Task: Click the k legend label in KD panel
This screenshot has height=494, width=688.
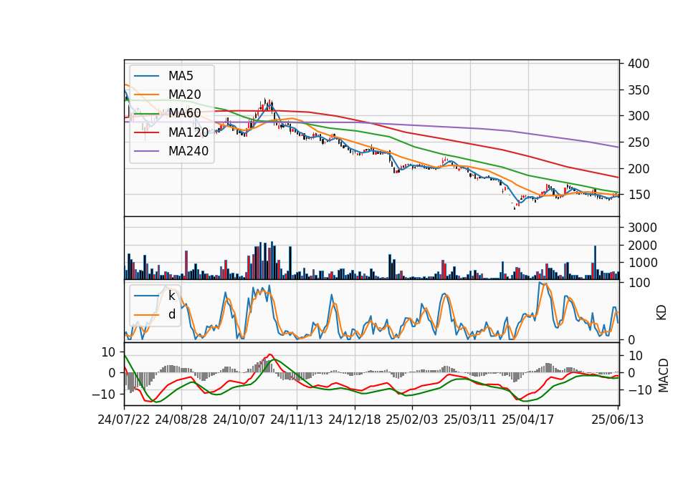Action: [171, 296]
